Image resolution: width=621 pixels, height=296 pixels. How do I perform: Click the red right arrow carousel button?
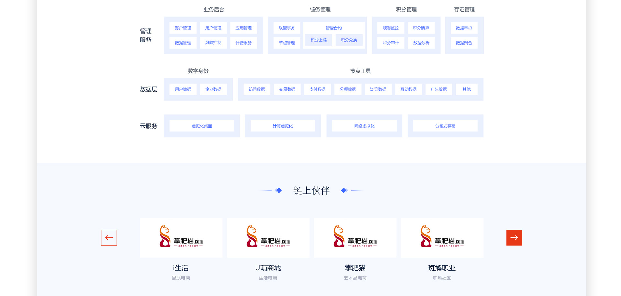(514, 238)
